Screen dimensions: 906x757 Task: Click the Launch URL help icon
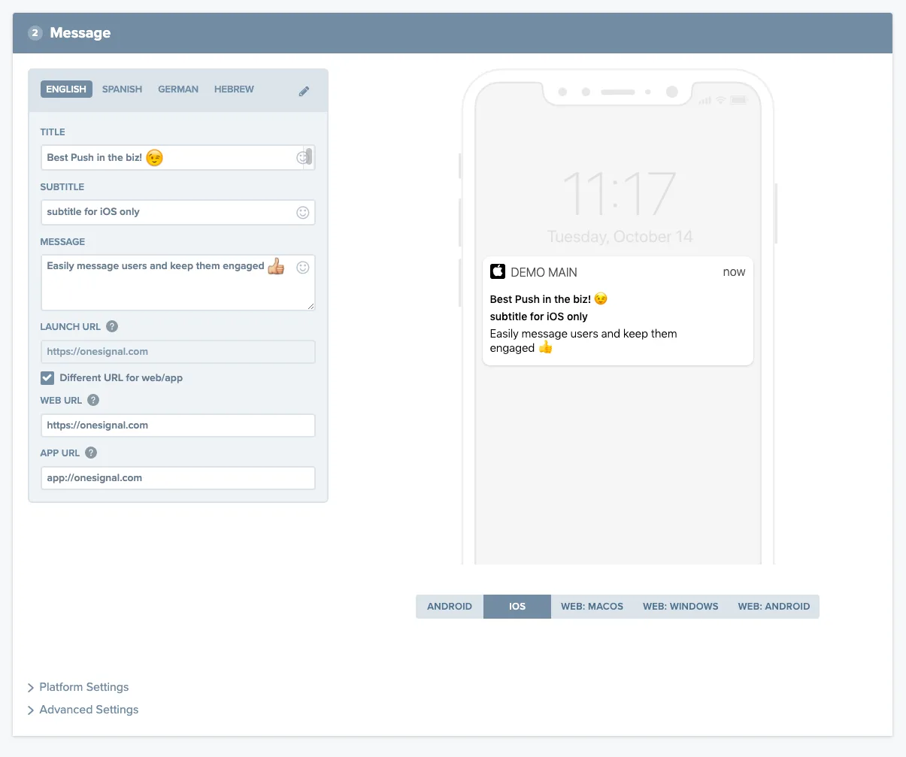pyautogui.click(x=111, y=326)
